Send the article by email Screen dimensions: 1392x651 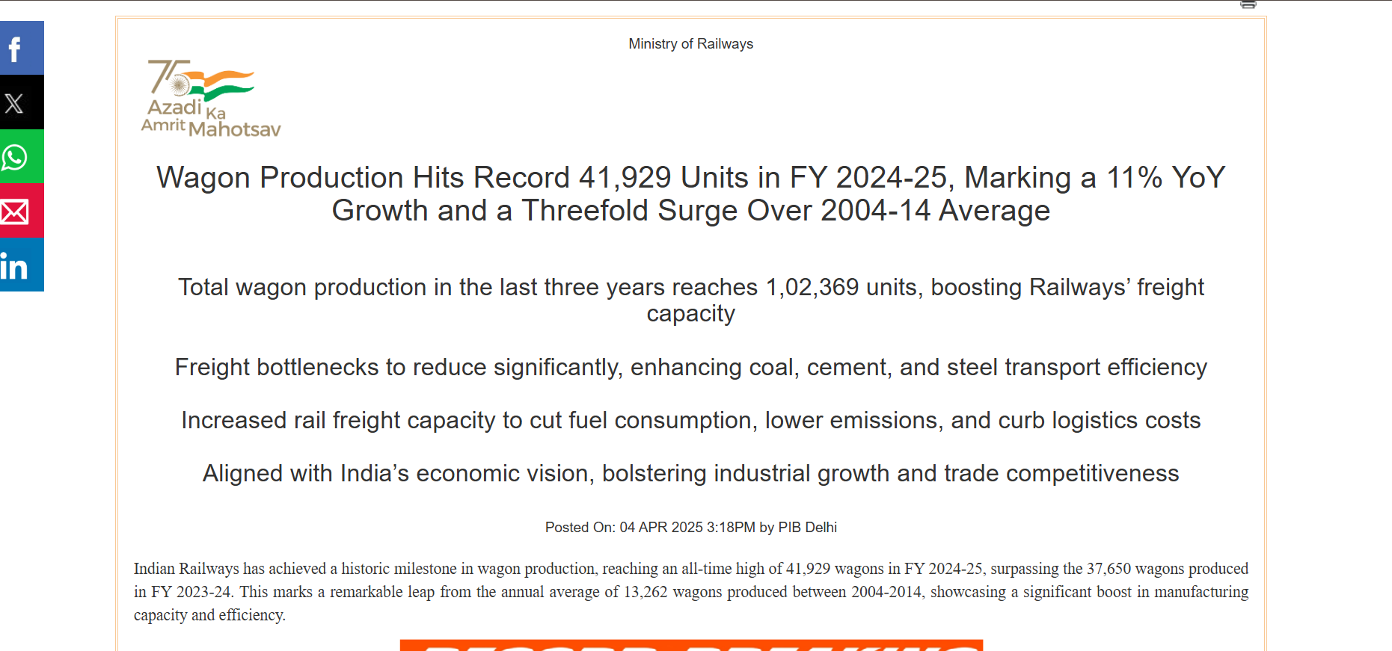(22, 211)
